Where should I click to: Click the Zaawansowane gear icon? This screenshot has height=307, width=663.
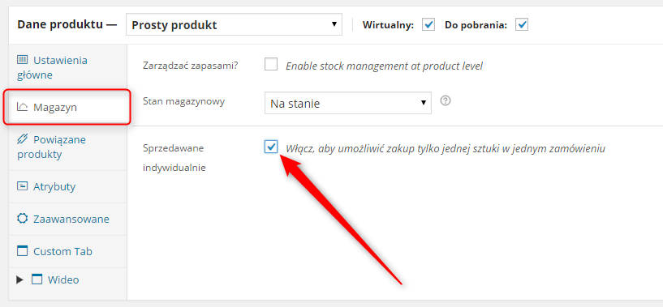[x=22, y=219]
